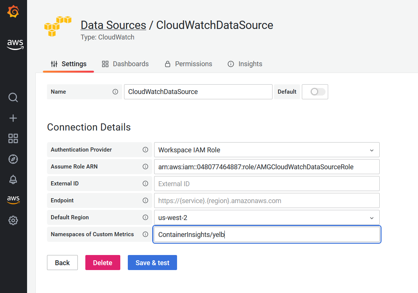Click the Grafana logo in the sidebar
This screenshot has width=418, height=293.
coord(13,12)
